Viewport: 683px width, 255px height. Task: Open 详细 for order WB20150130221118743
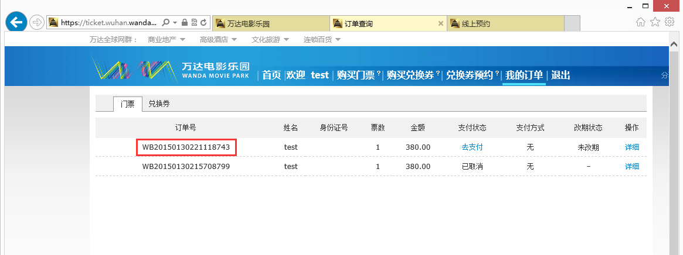coord(632,147)
